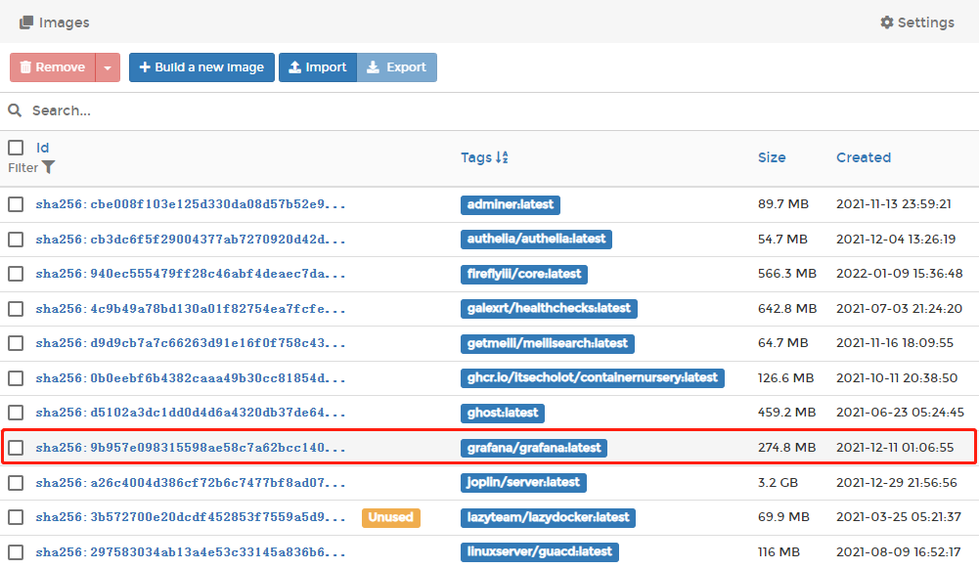Click the trash icon on Remove button
The height and width of the screenshot is (569, 979).
pyautogui.click(x=25, y=67)
